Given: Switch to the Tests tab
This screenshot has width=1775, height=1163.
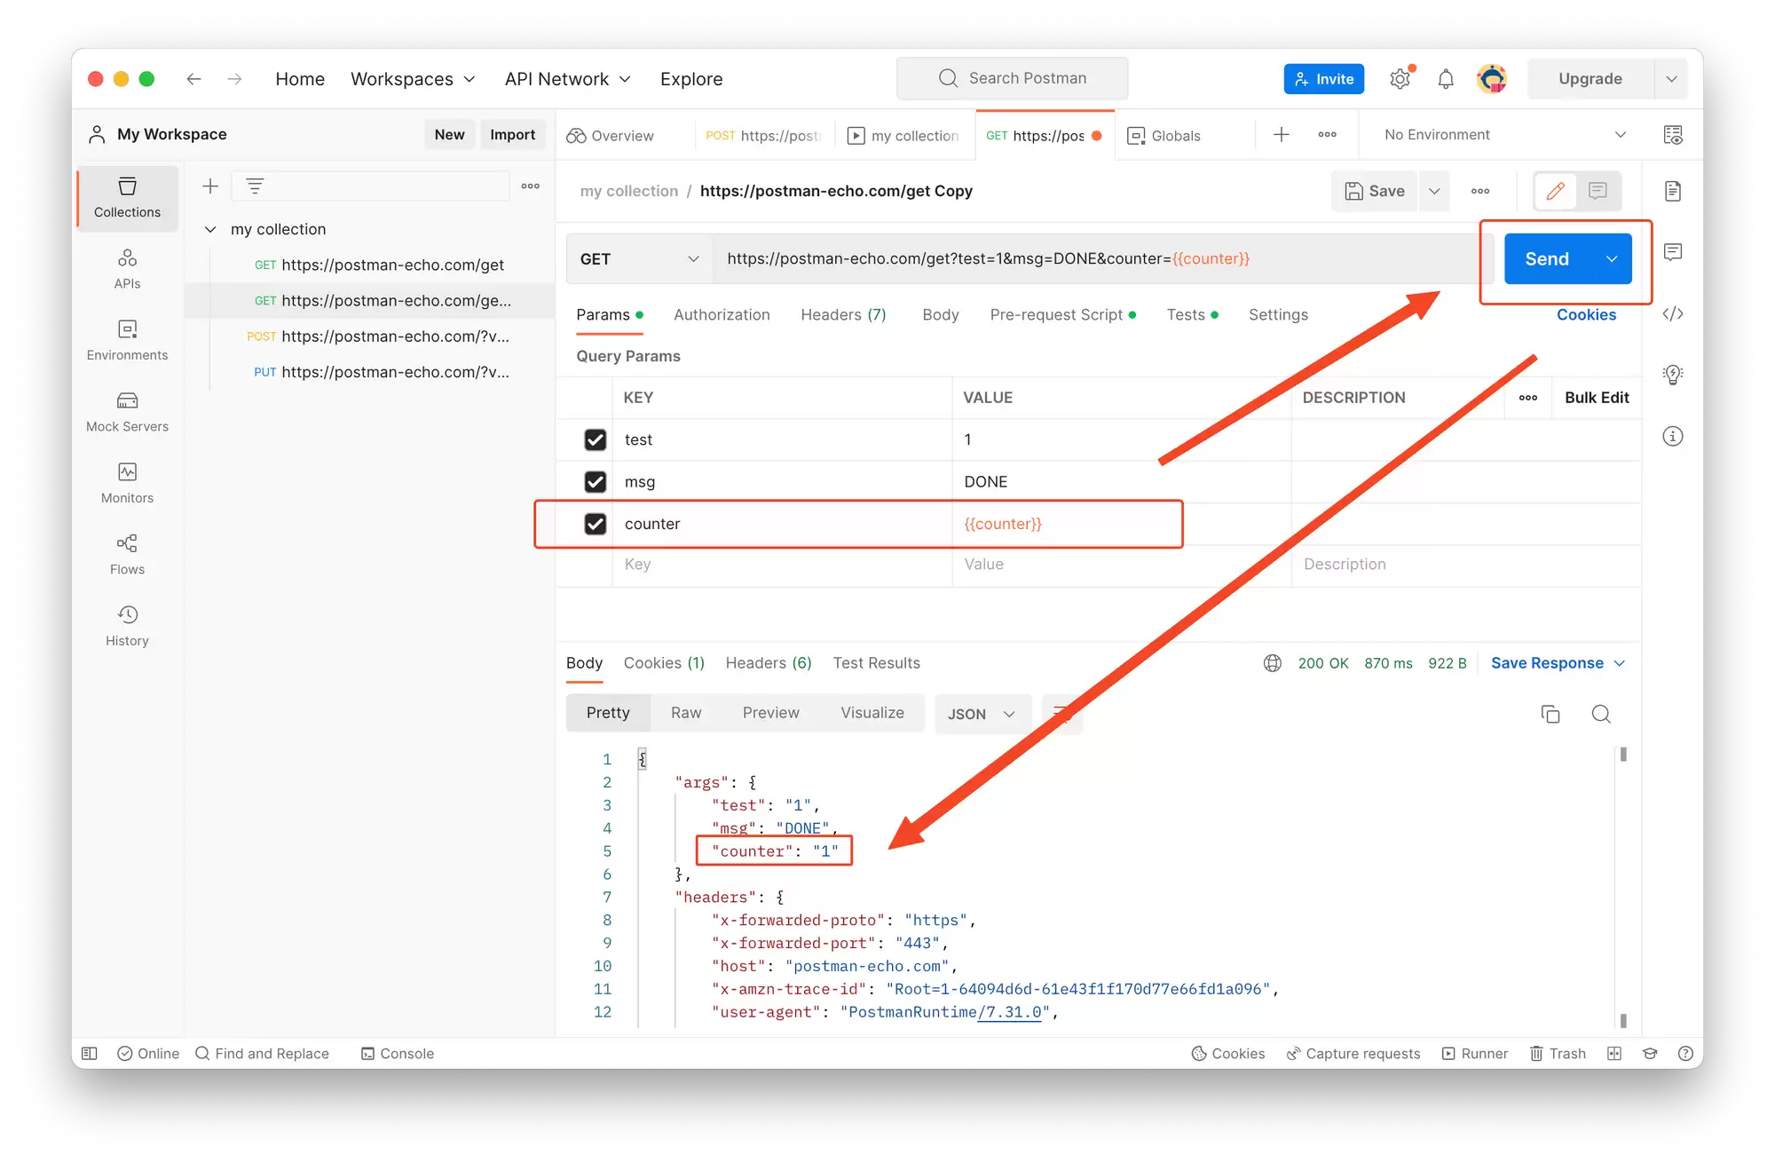Looking at the screenshot, I should (x=1192, y=315).
